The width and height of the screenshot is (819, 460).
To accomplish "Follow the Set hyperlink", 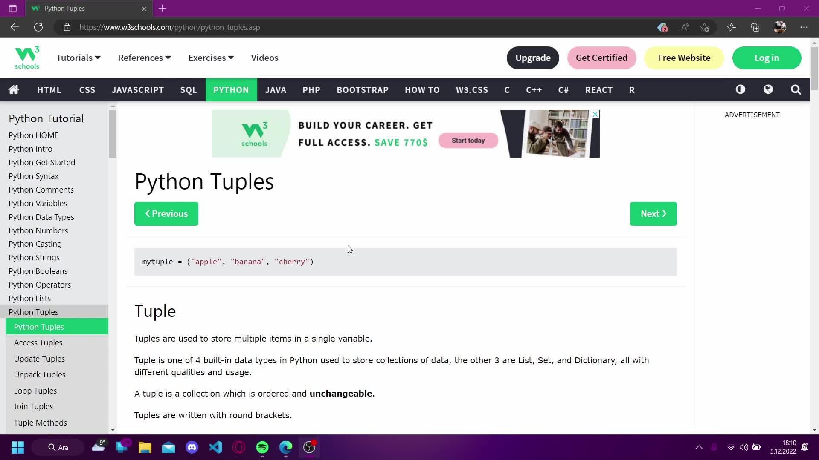I will (544, 360).
